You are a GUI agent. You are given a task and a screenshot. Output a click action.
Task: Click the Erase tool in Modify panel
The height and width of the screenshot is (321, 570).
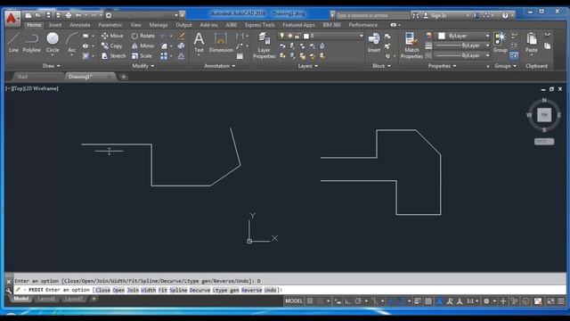[x=182, y=36]
